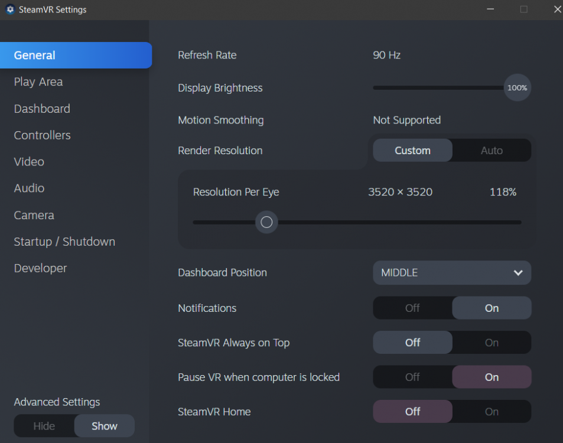This screenshot has height=443, width=563.
Task: Set Render Resolution to Auto
Action: coord(492,151)
